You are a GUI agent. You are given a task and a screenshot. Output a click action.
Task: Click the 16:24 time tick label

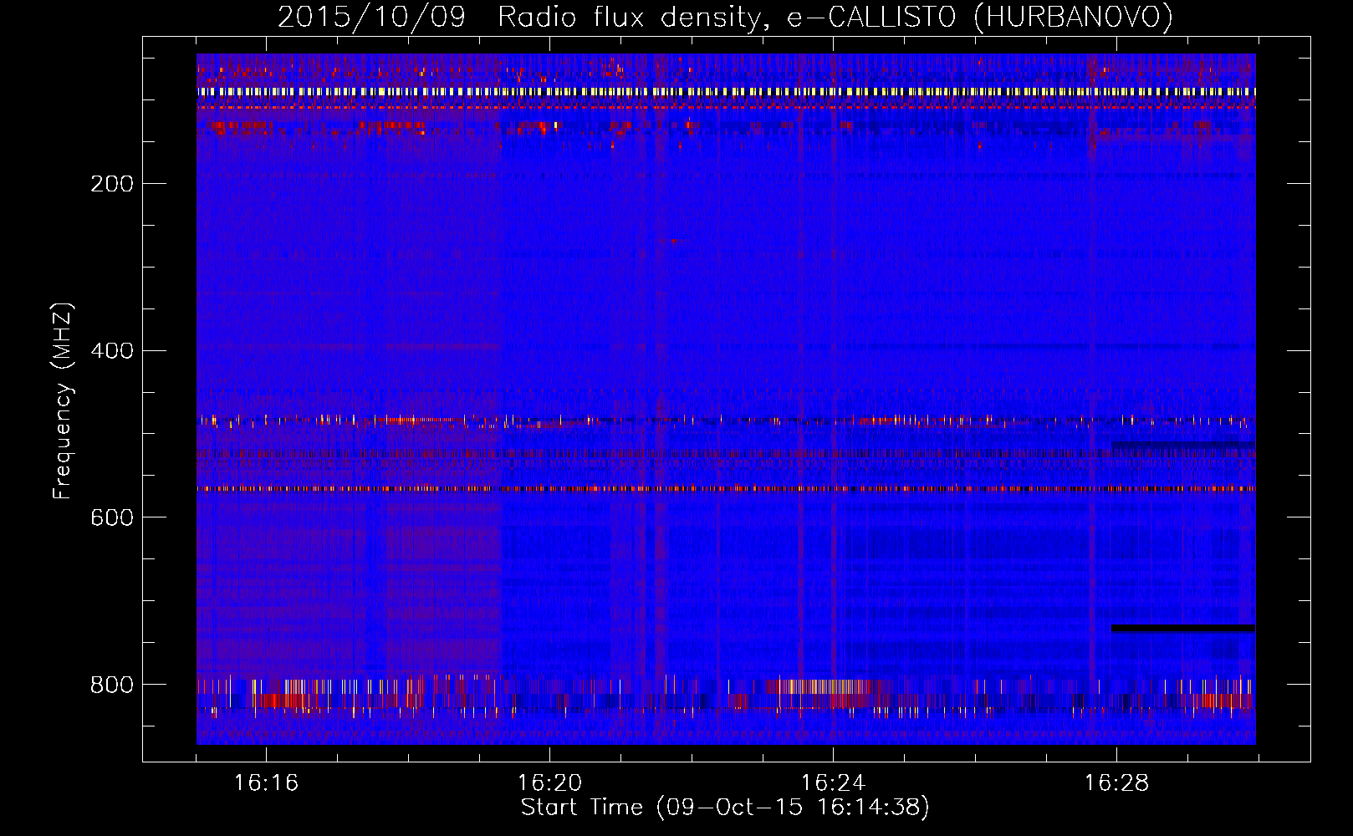point(833,782)
